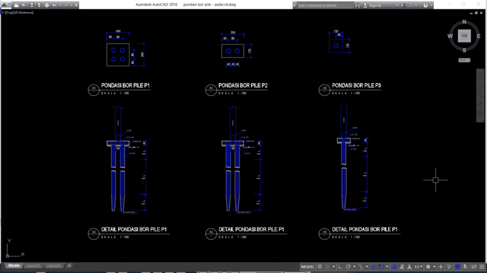Image resolution: width=487 pixels, height=273 pixels.
Task: Expand the infocenter search arrow
Action: click(294, 5)
